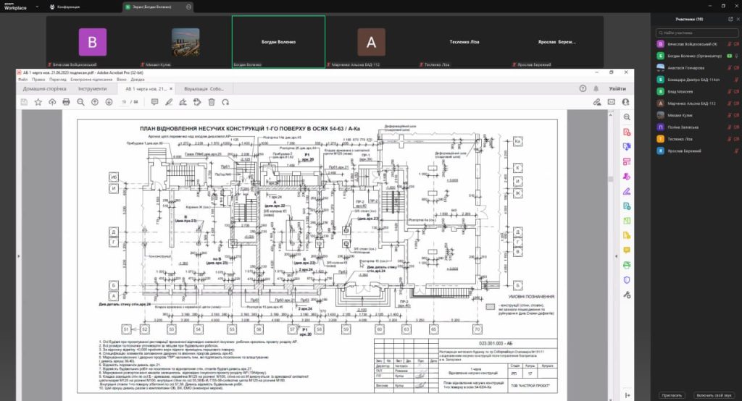Toggle muted mic for Влад Моисеев
The image size is (742, 401).
click(x=728, y=92)
